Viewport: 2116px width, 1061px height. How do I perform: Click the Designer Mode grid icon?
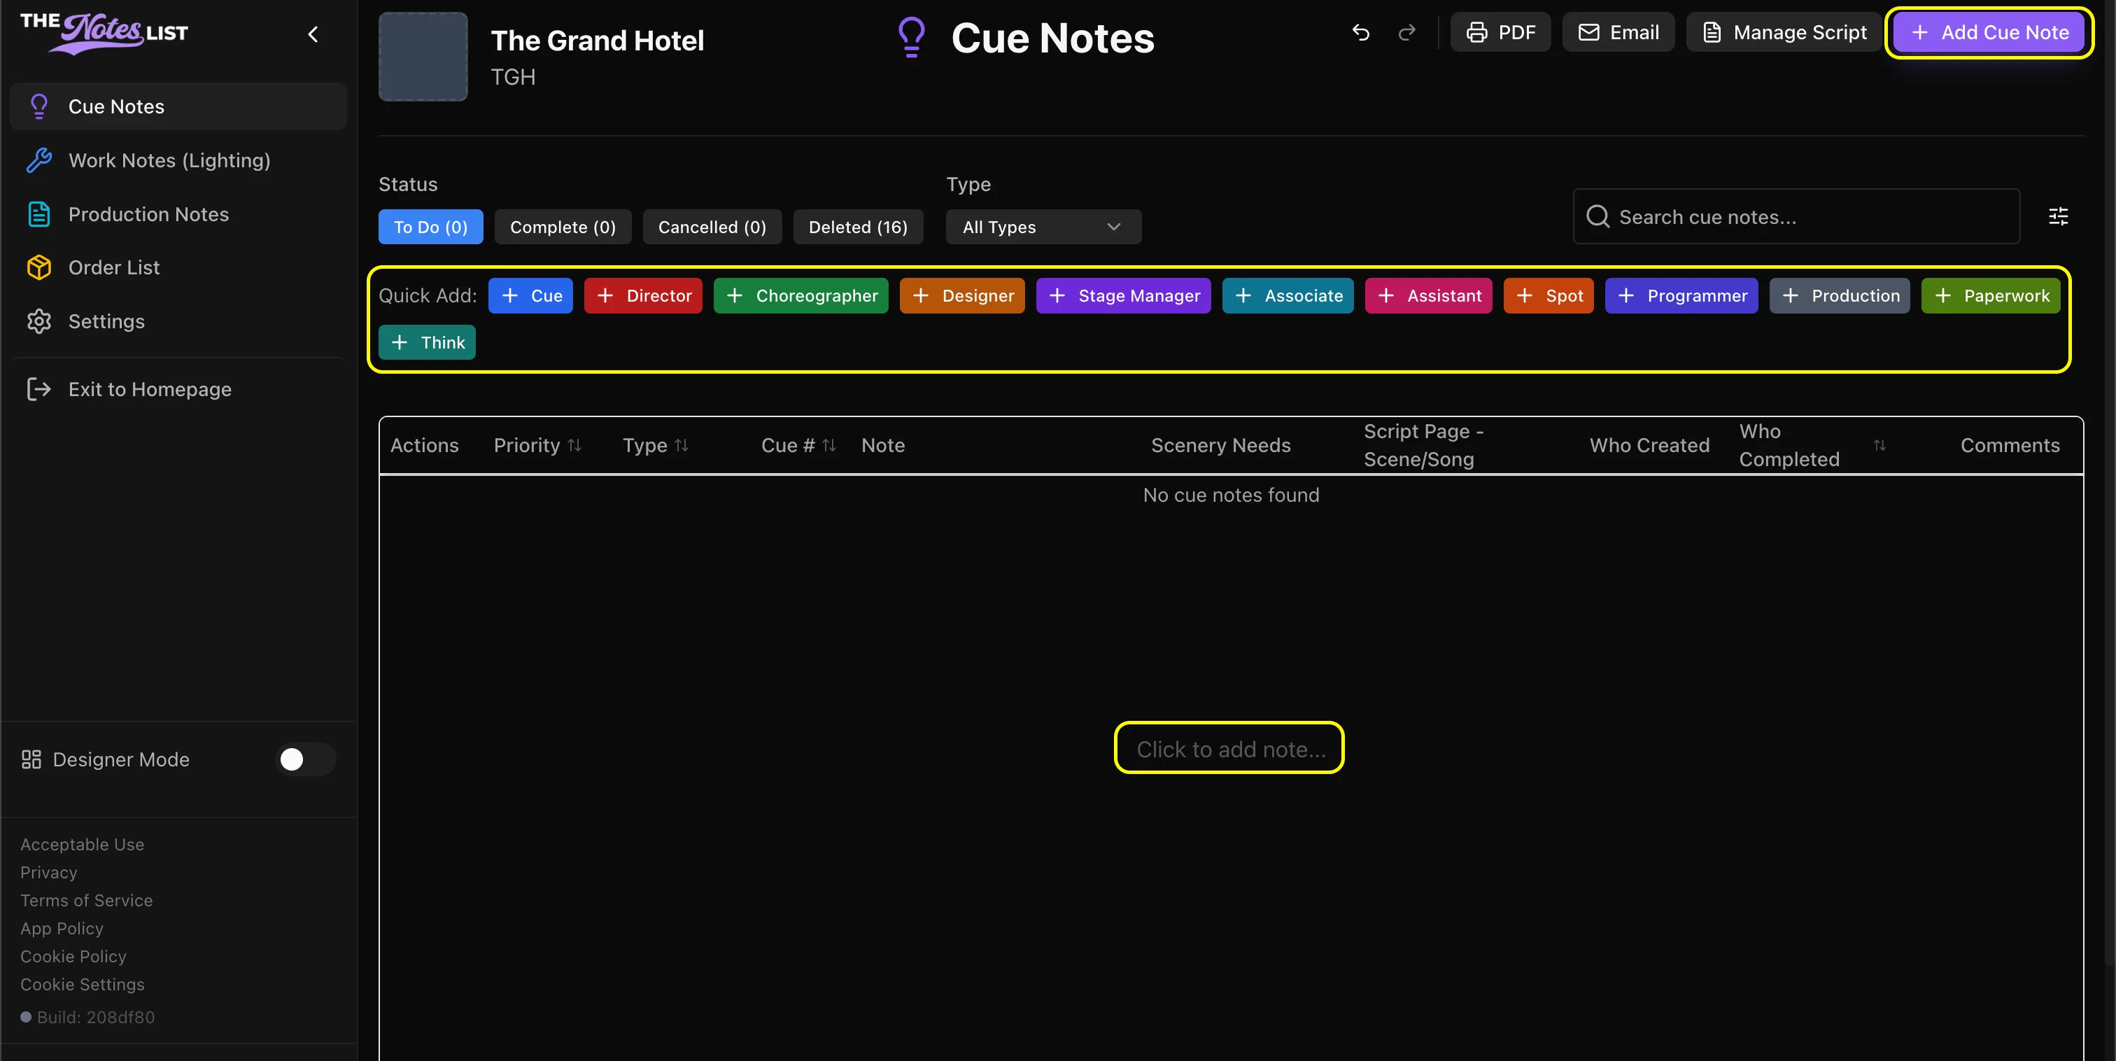(31, 759)
